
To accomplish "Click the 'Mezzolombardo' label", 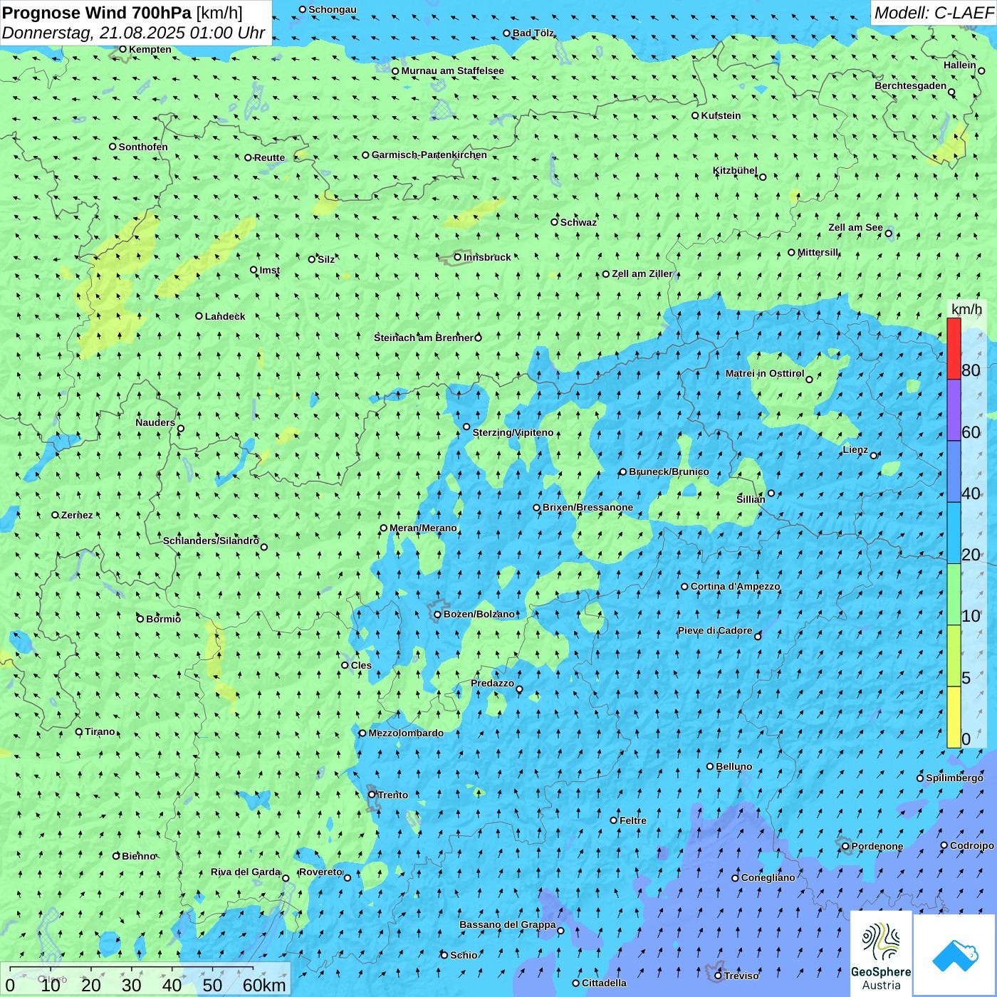I will pos(406,733).
